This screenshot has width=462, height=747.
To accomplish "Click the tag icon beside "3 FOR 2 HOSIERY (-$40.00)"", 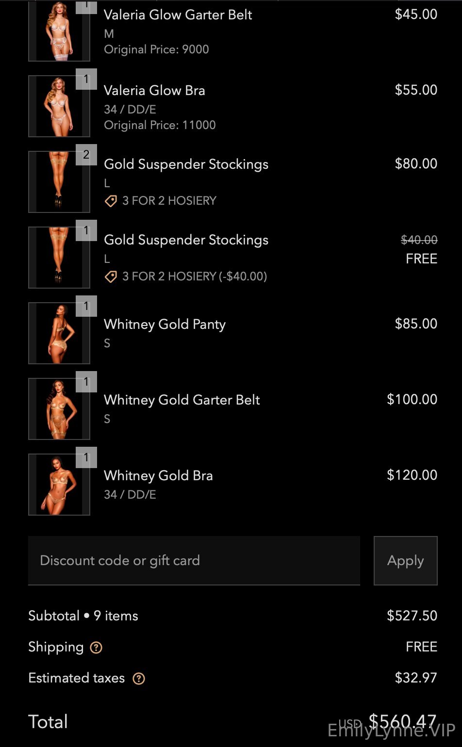I will coord(111,276).
